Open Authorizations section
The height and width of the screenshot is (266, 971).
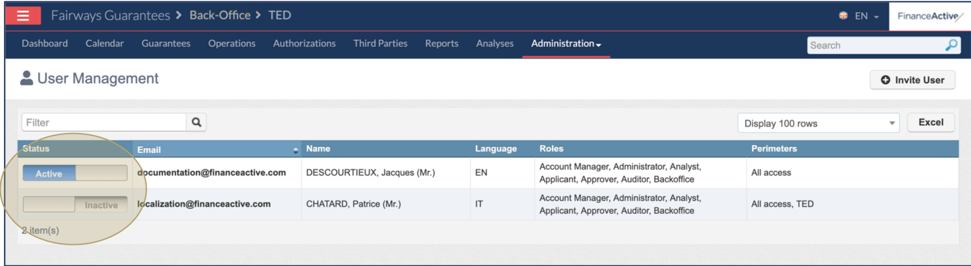pos(305,44)
